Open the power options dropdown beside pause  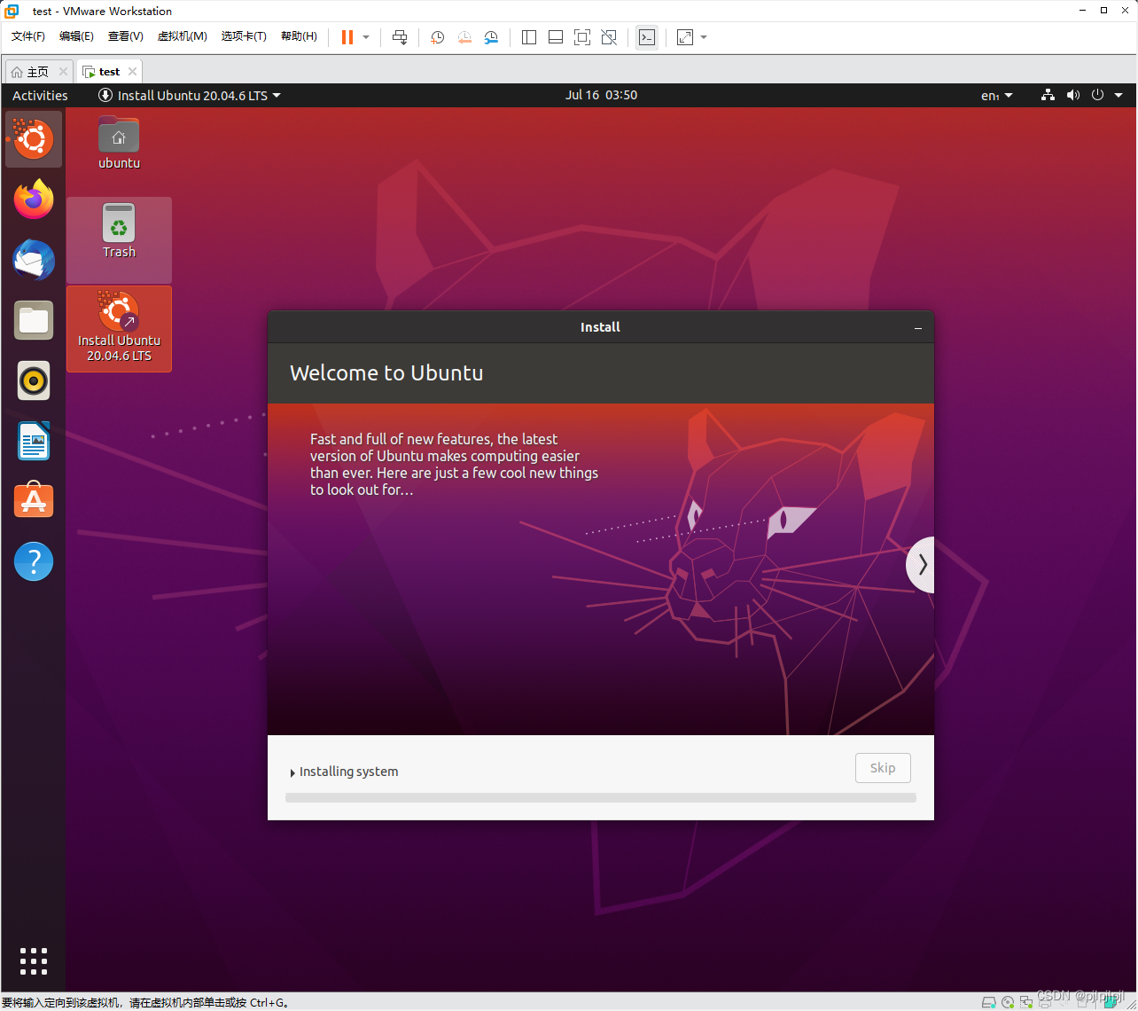point(366,37)
